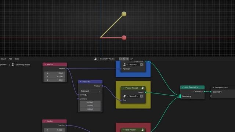The image size is (235, 132).
Task: Click the Mesh output socket
Action: click(145, 92)
